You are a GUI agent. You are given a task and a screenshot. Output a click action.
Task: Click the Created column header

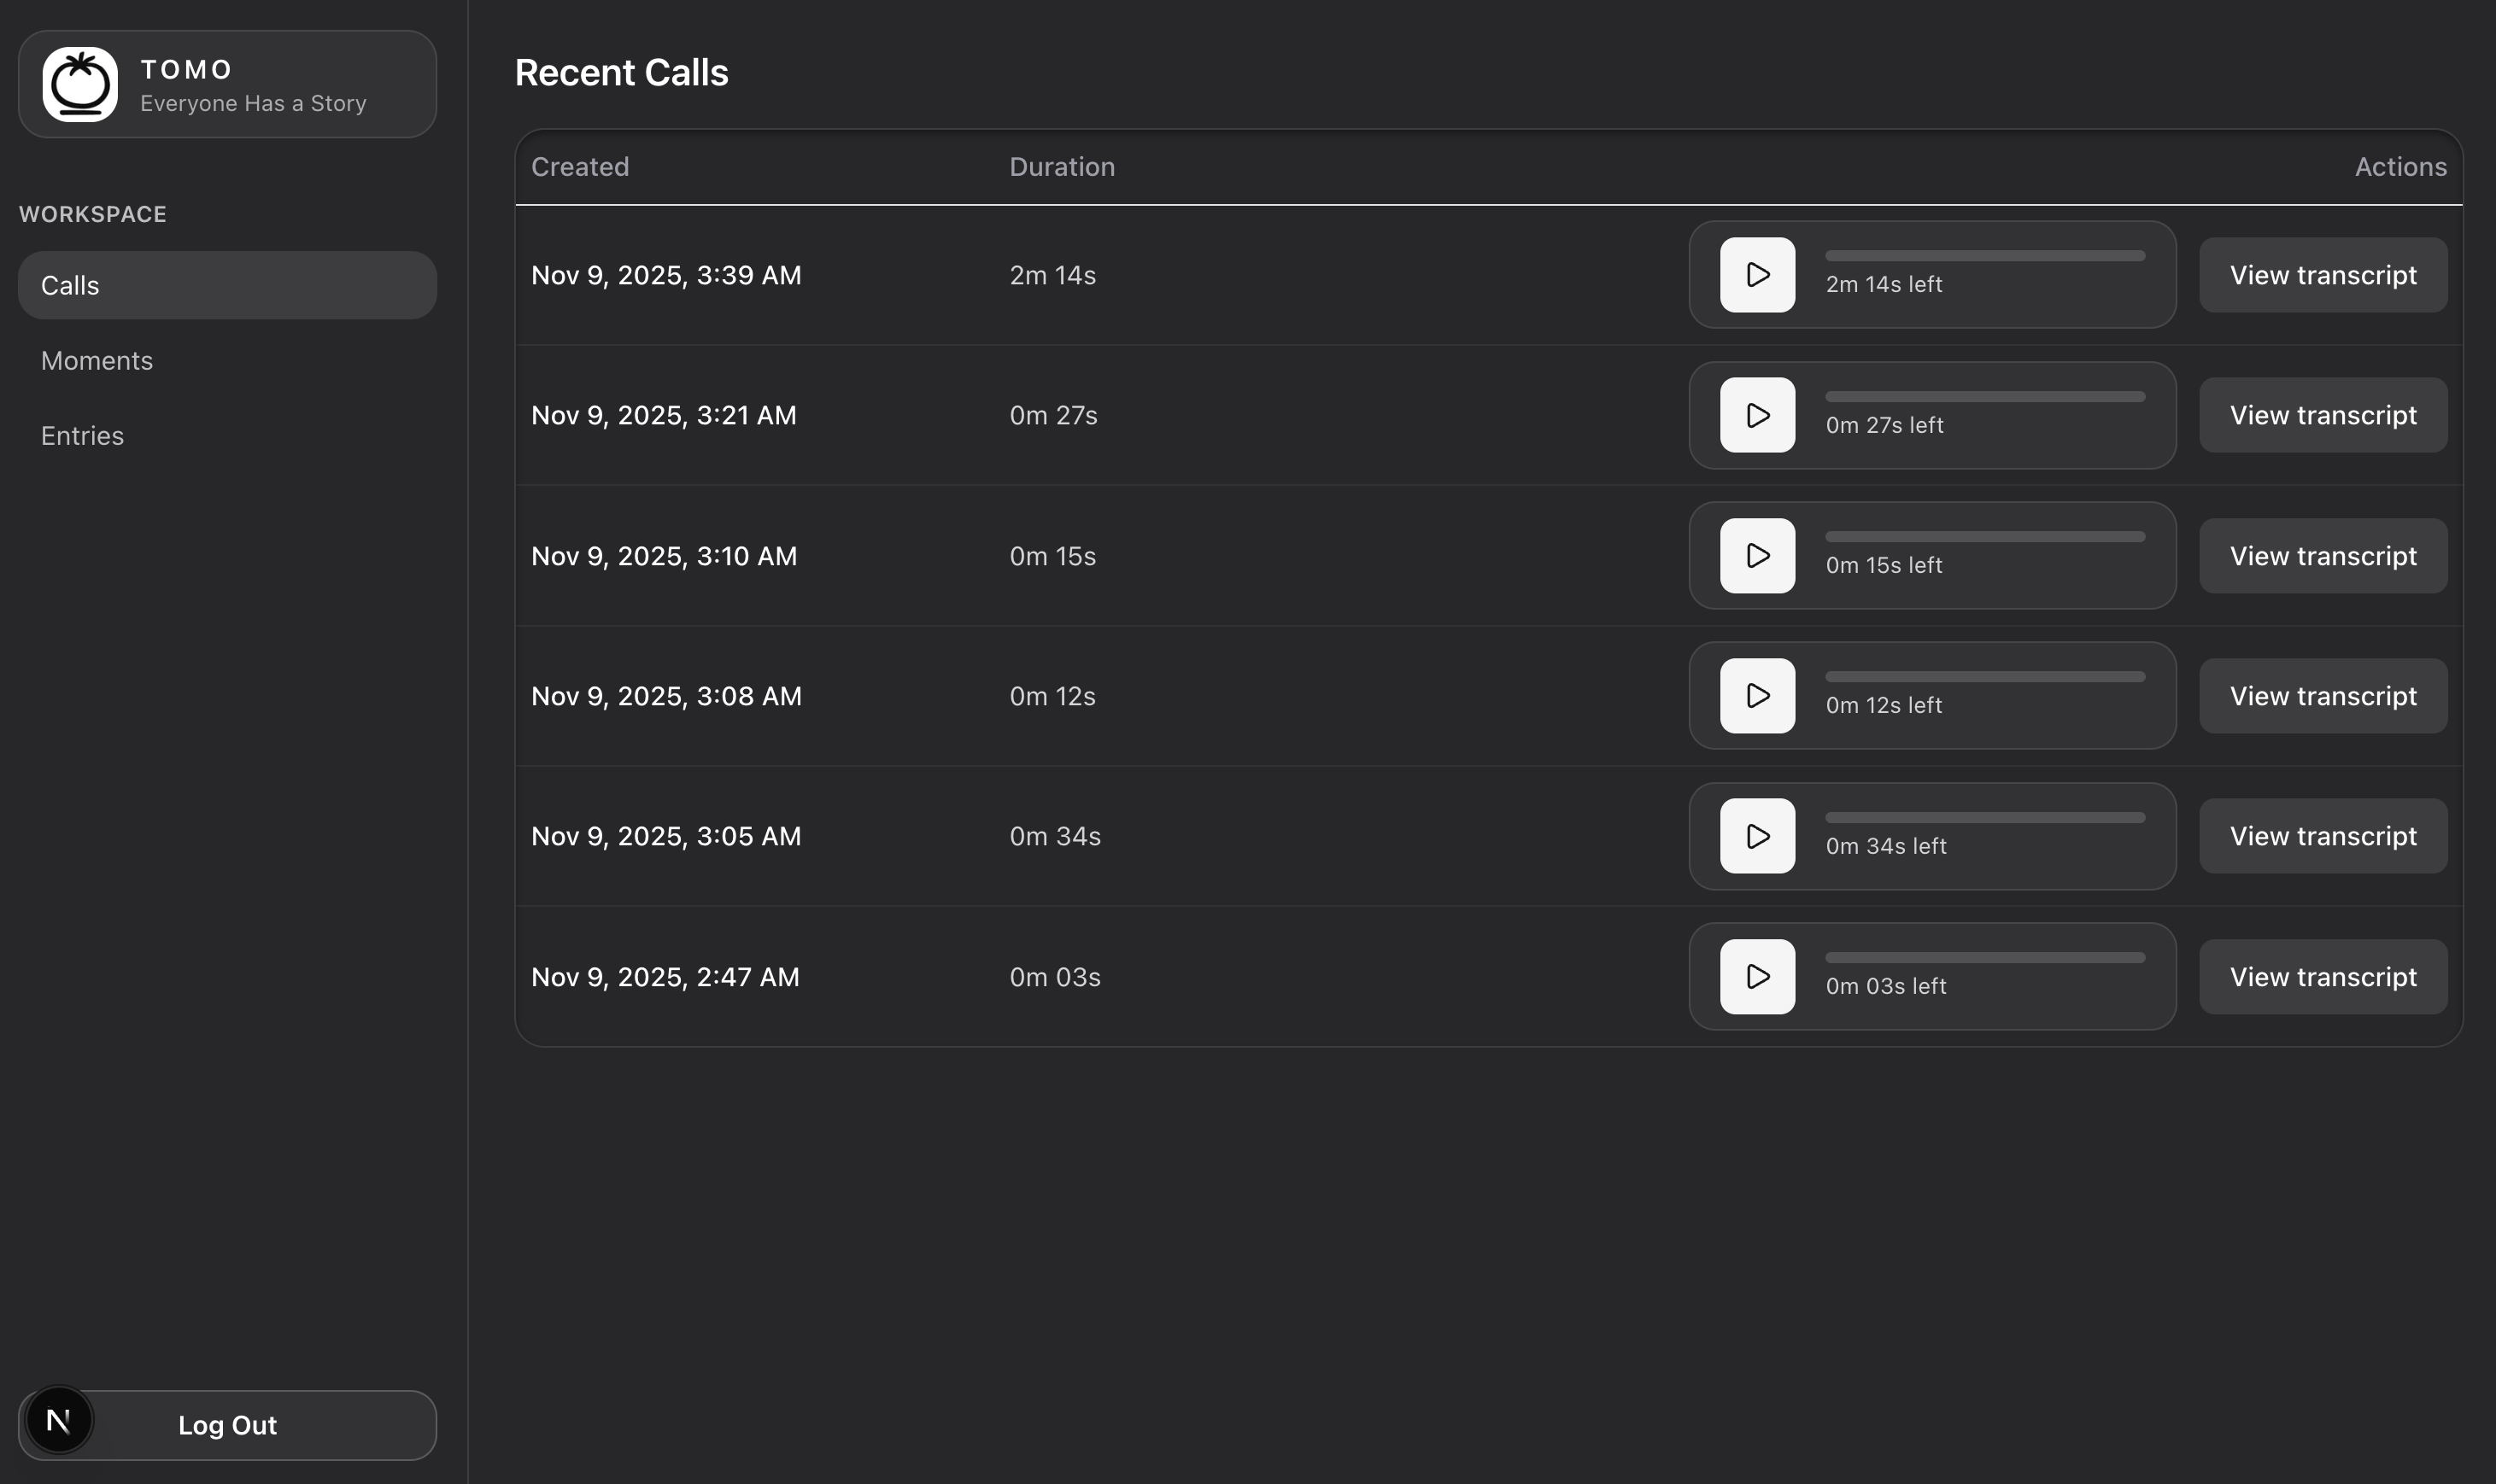click(580, 167)
